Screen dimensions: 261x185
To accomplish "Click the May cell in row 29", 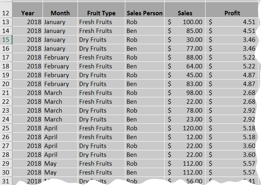I will (x=60, y=164).
